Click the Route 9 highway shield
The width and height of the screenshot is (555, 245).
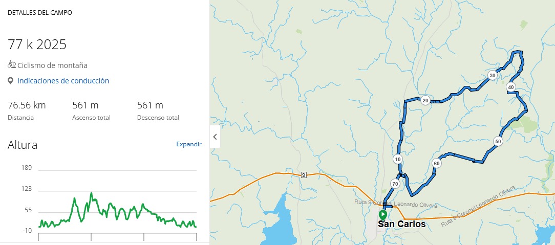[304, 174]
